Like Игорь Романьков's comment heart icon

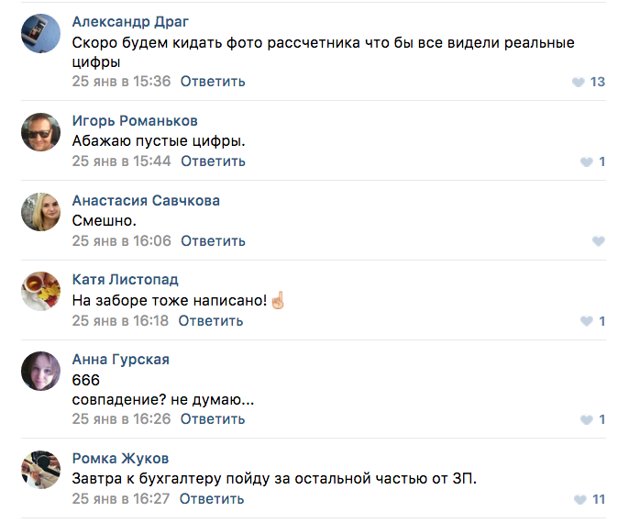[587, 161]
